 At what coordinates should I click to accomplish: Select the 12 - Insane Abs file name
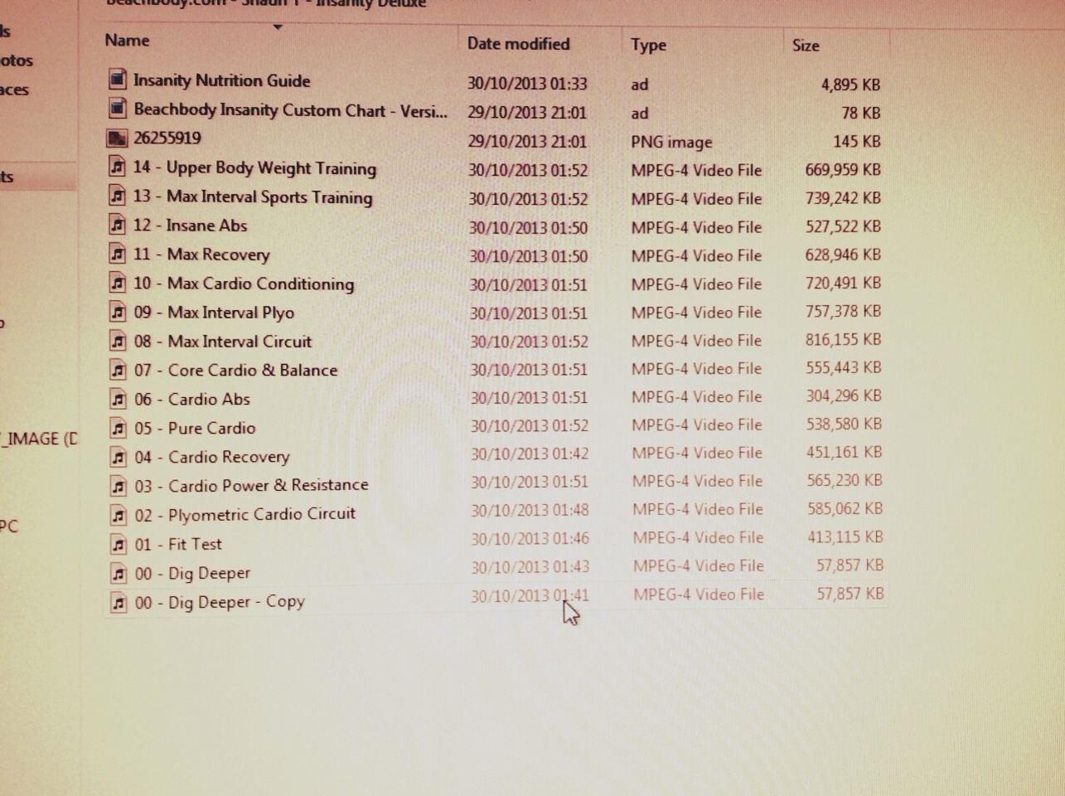click(190, 225)
